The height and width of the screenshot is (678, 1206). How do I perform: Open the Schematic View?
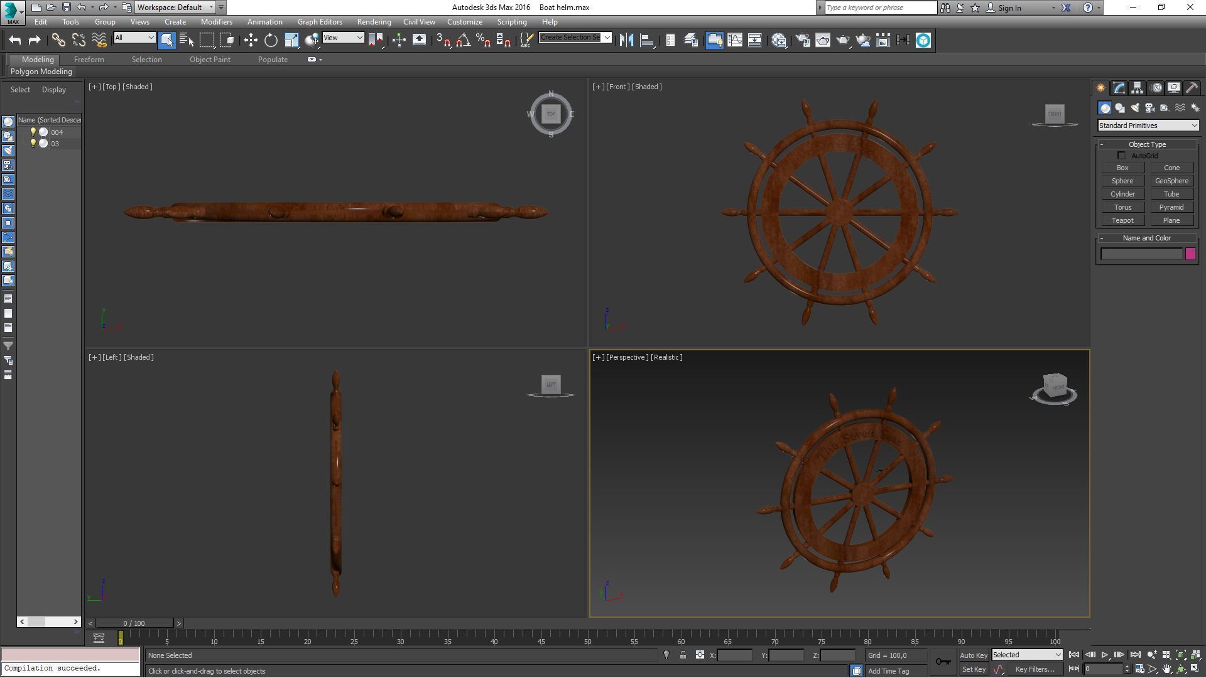pyautogui.click(x=754, y=40)
